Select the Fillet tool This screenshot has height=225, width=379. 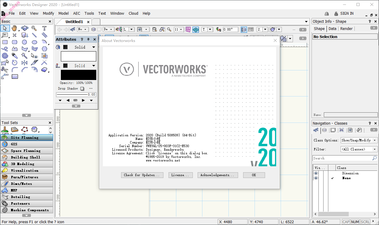pos(14,70)
